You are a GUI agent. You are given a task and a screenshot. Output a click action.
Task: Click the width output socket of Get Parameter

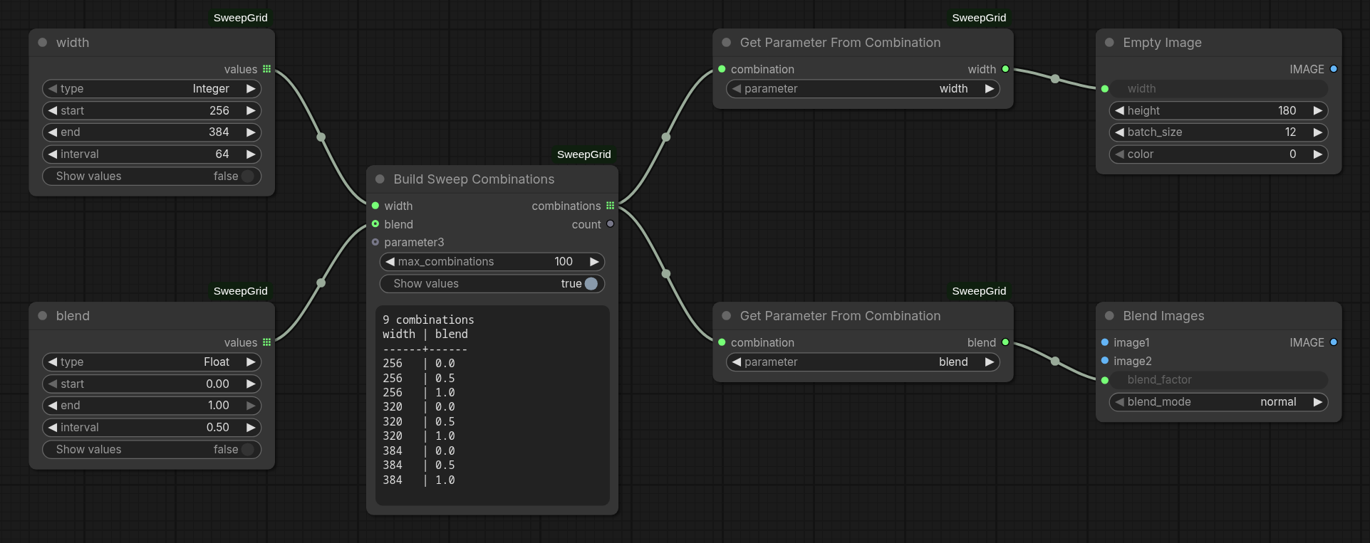[1006, 69]
